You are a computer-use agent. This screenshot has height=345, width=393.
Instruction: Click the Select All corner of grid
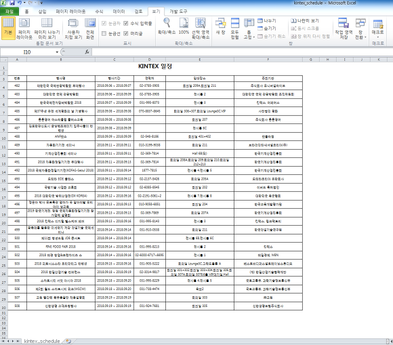pos(4,60)
